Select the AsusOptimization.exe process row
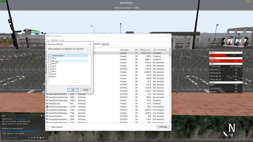The height and width of the screenshot is (142, 253). (x=107, y=97)
